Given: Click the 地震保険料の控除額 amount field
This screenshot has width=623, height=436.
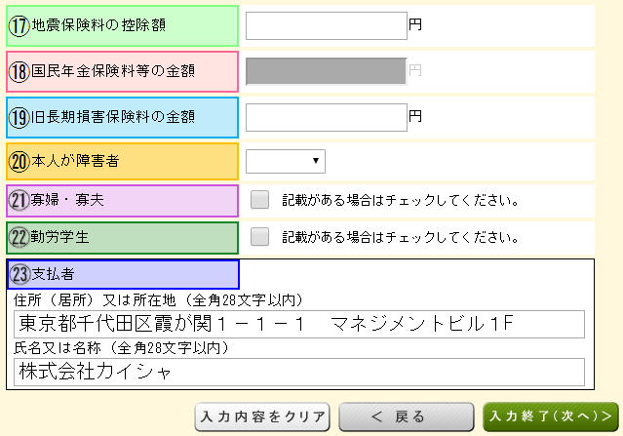Looking at the screenshot, I should [326, 26].
